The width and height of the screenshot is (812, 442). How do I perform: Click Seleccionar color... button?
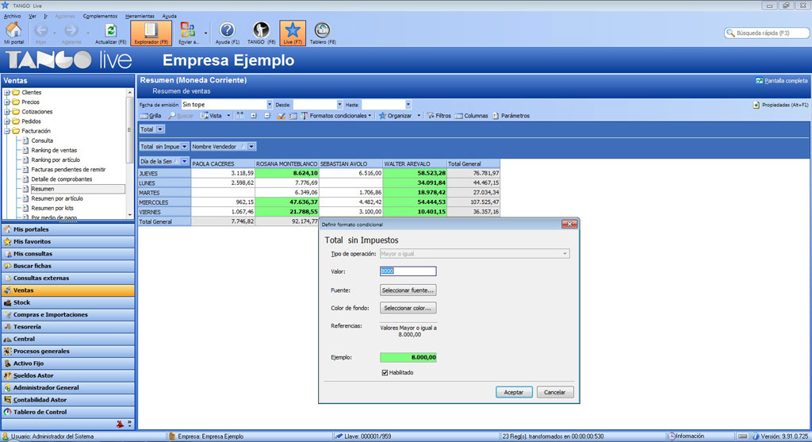[x=408, y=308]
